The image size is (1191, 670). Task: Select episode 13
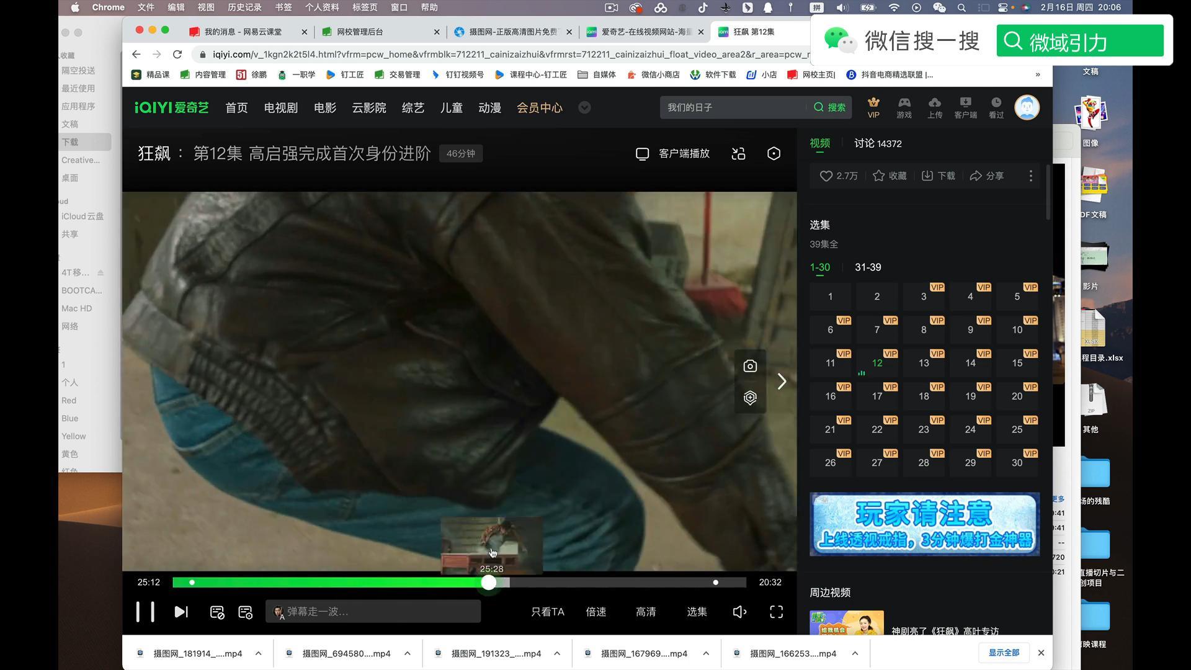[924, 363]
